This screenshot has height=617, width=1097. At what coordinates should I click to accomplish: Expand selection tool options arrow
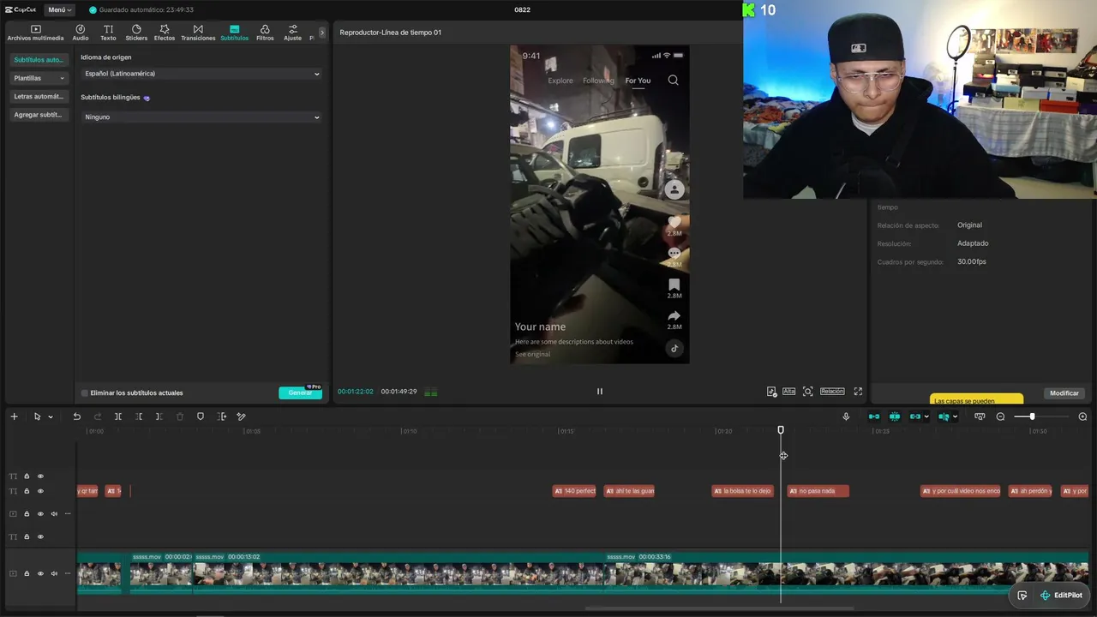(51, 417)
